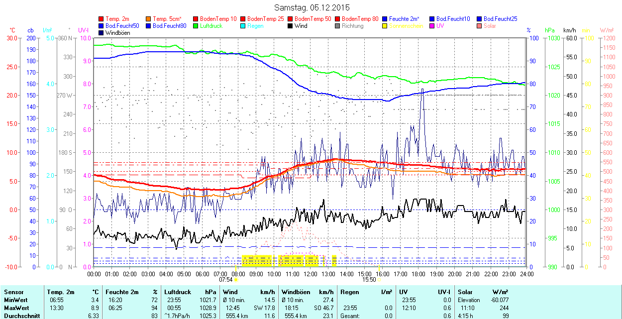Click the green Luftdruck legend swatch

[196, 26]
